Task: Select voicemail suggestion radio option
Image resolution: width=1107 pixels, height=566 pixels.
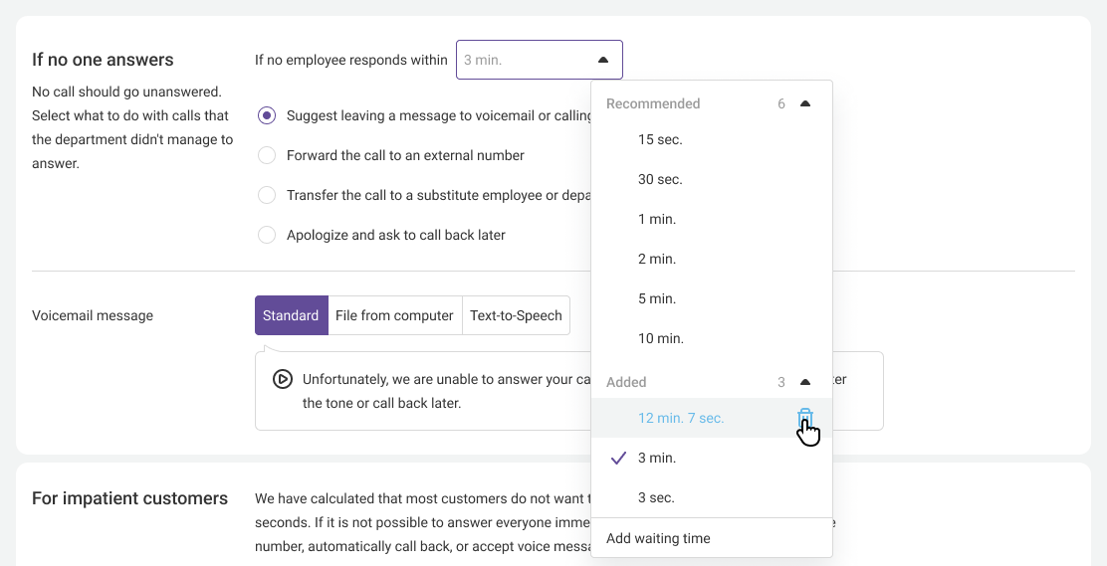Action: pos(267,115)
